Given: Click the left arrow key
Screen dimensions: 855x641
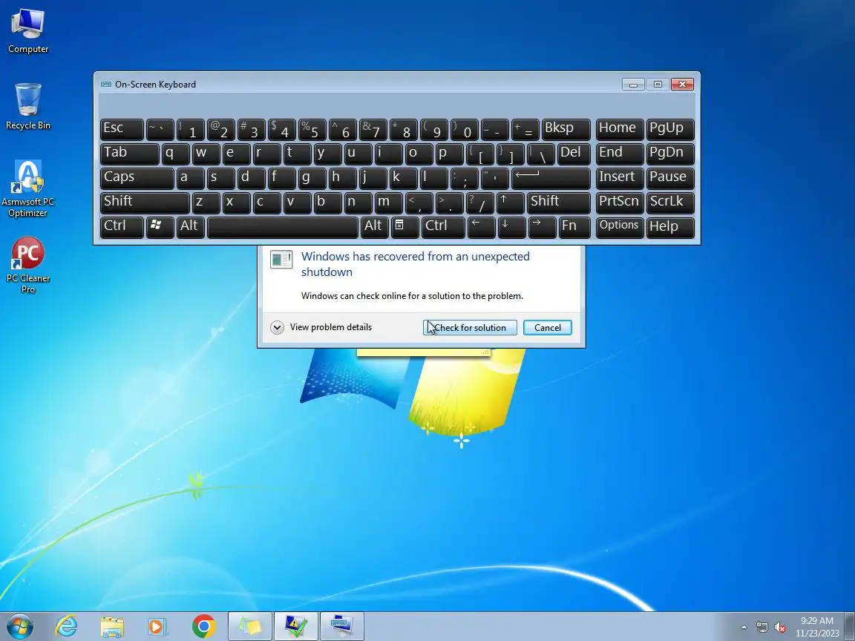Looking at the screenshot, I should tap(481, 227).
